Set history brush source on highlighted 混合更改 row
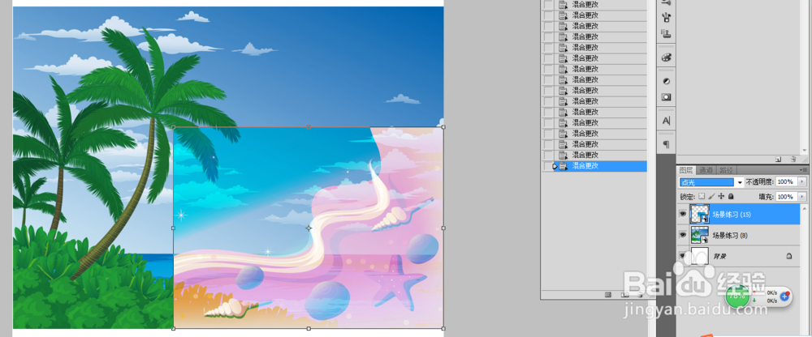 tap(548, 166)
